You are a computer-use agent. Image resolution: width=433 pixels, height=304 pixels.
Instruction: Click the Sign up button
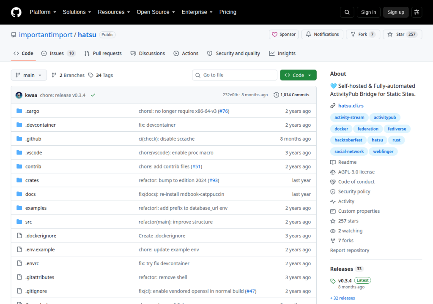click(x=396, y=12)
